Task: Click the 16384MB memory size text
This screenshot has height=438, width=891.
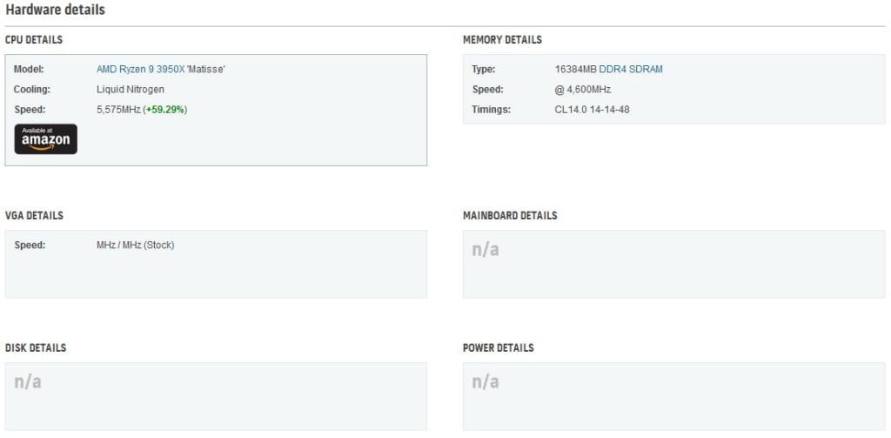Action: pyautogui.click(x=576, y=70)
